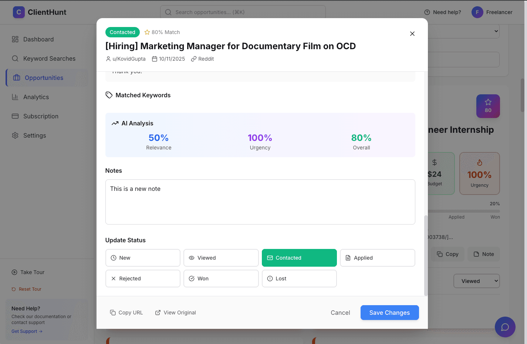Open the chat support bubble

tap(505, 327)
